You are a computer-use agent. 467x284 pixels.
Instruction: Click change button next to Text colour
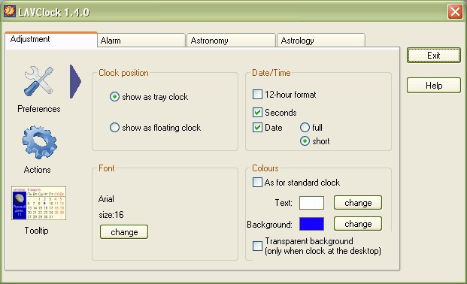tap(358, 203)
